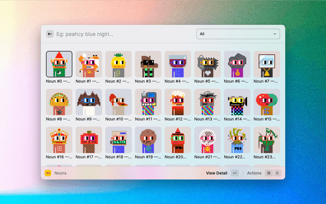The image size is (326, 204).
Task: Select the Noun #0 thumbnail
Action: tap(59, 64)
